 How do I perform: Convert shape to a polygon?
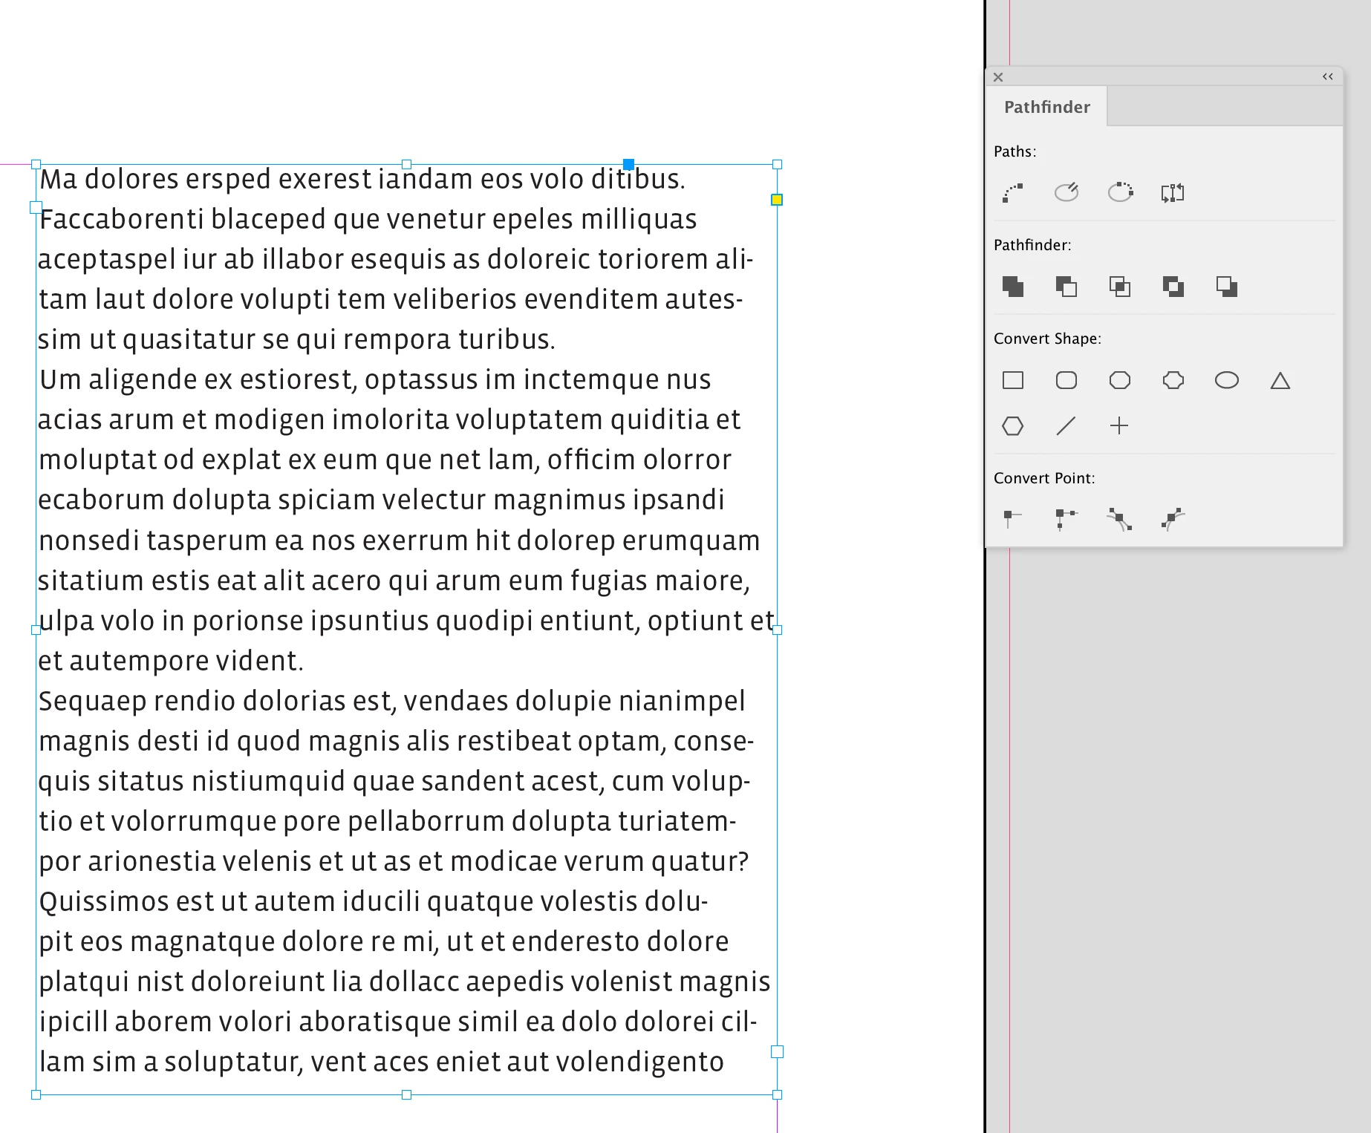1013,426
